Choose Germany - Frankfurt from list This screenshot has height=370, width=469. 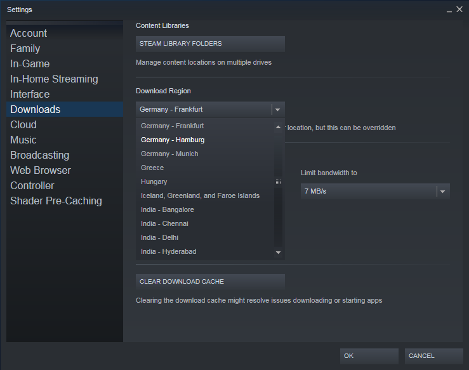205,126
